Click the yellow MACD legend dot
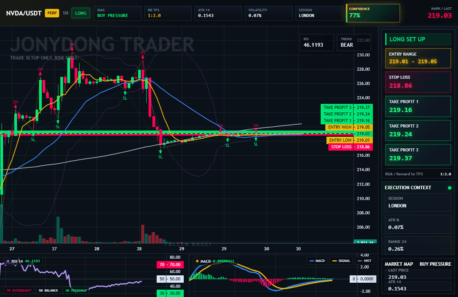Screen dimensions: 458x297 [197, 261]
